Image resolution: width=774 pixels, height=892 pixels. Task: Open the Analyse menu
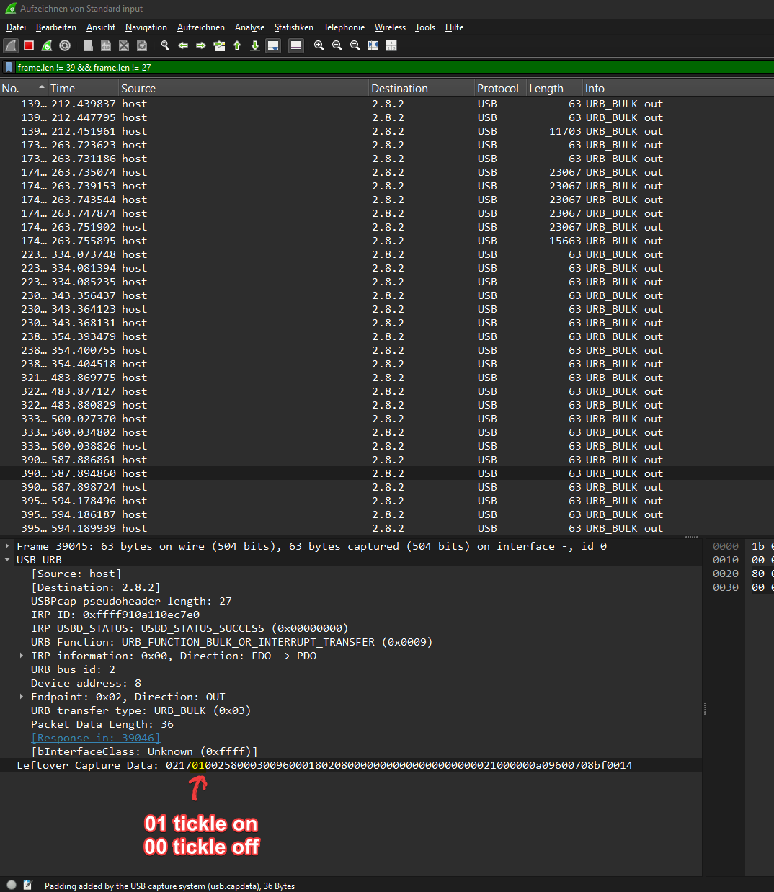point(249,27)
